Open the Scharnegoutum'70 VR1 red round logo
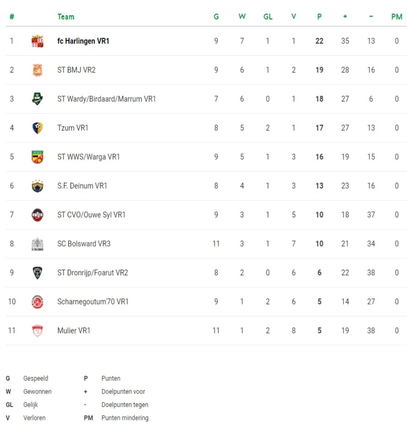 [38, 302]
